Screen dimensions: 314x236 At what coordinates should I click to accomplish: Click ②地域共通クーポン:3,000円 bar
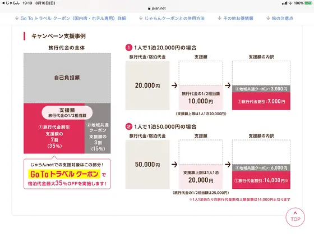[261, 89]
